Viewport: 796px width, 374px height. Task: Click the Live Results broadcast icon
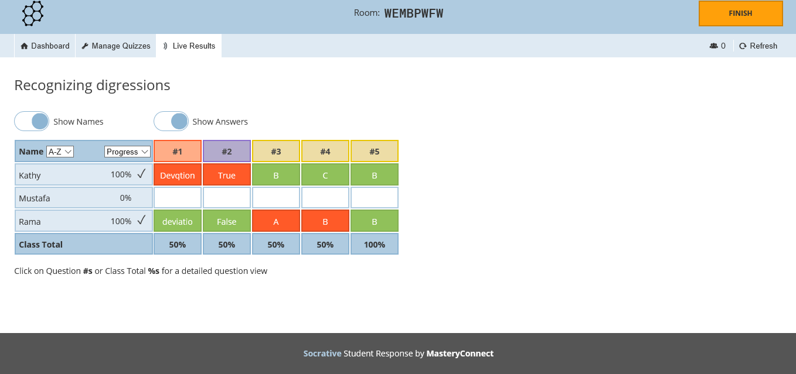[x=165, y=46]
